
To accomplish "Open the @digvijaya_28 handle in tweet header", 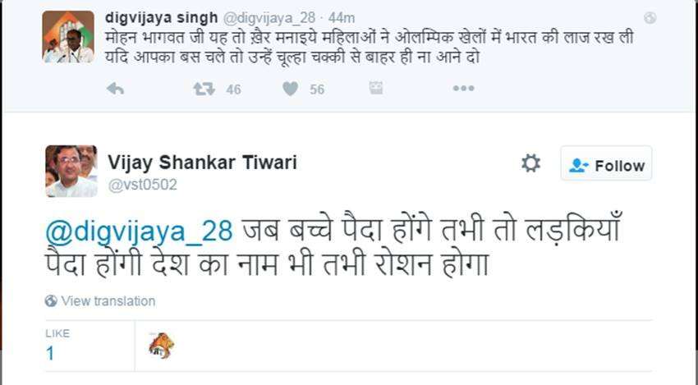I will (x=271, y=17).
